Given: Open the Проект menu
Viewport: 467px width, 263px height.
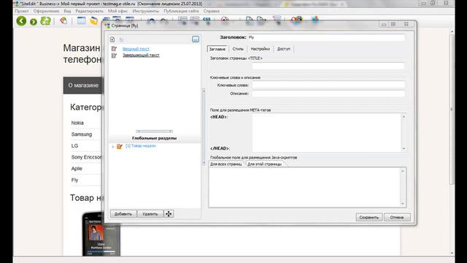Looking at the screenshot, I should [21, 11].
